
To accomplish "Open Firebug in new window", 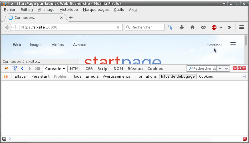I will tap(240, 68).
